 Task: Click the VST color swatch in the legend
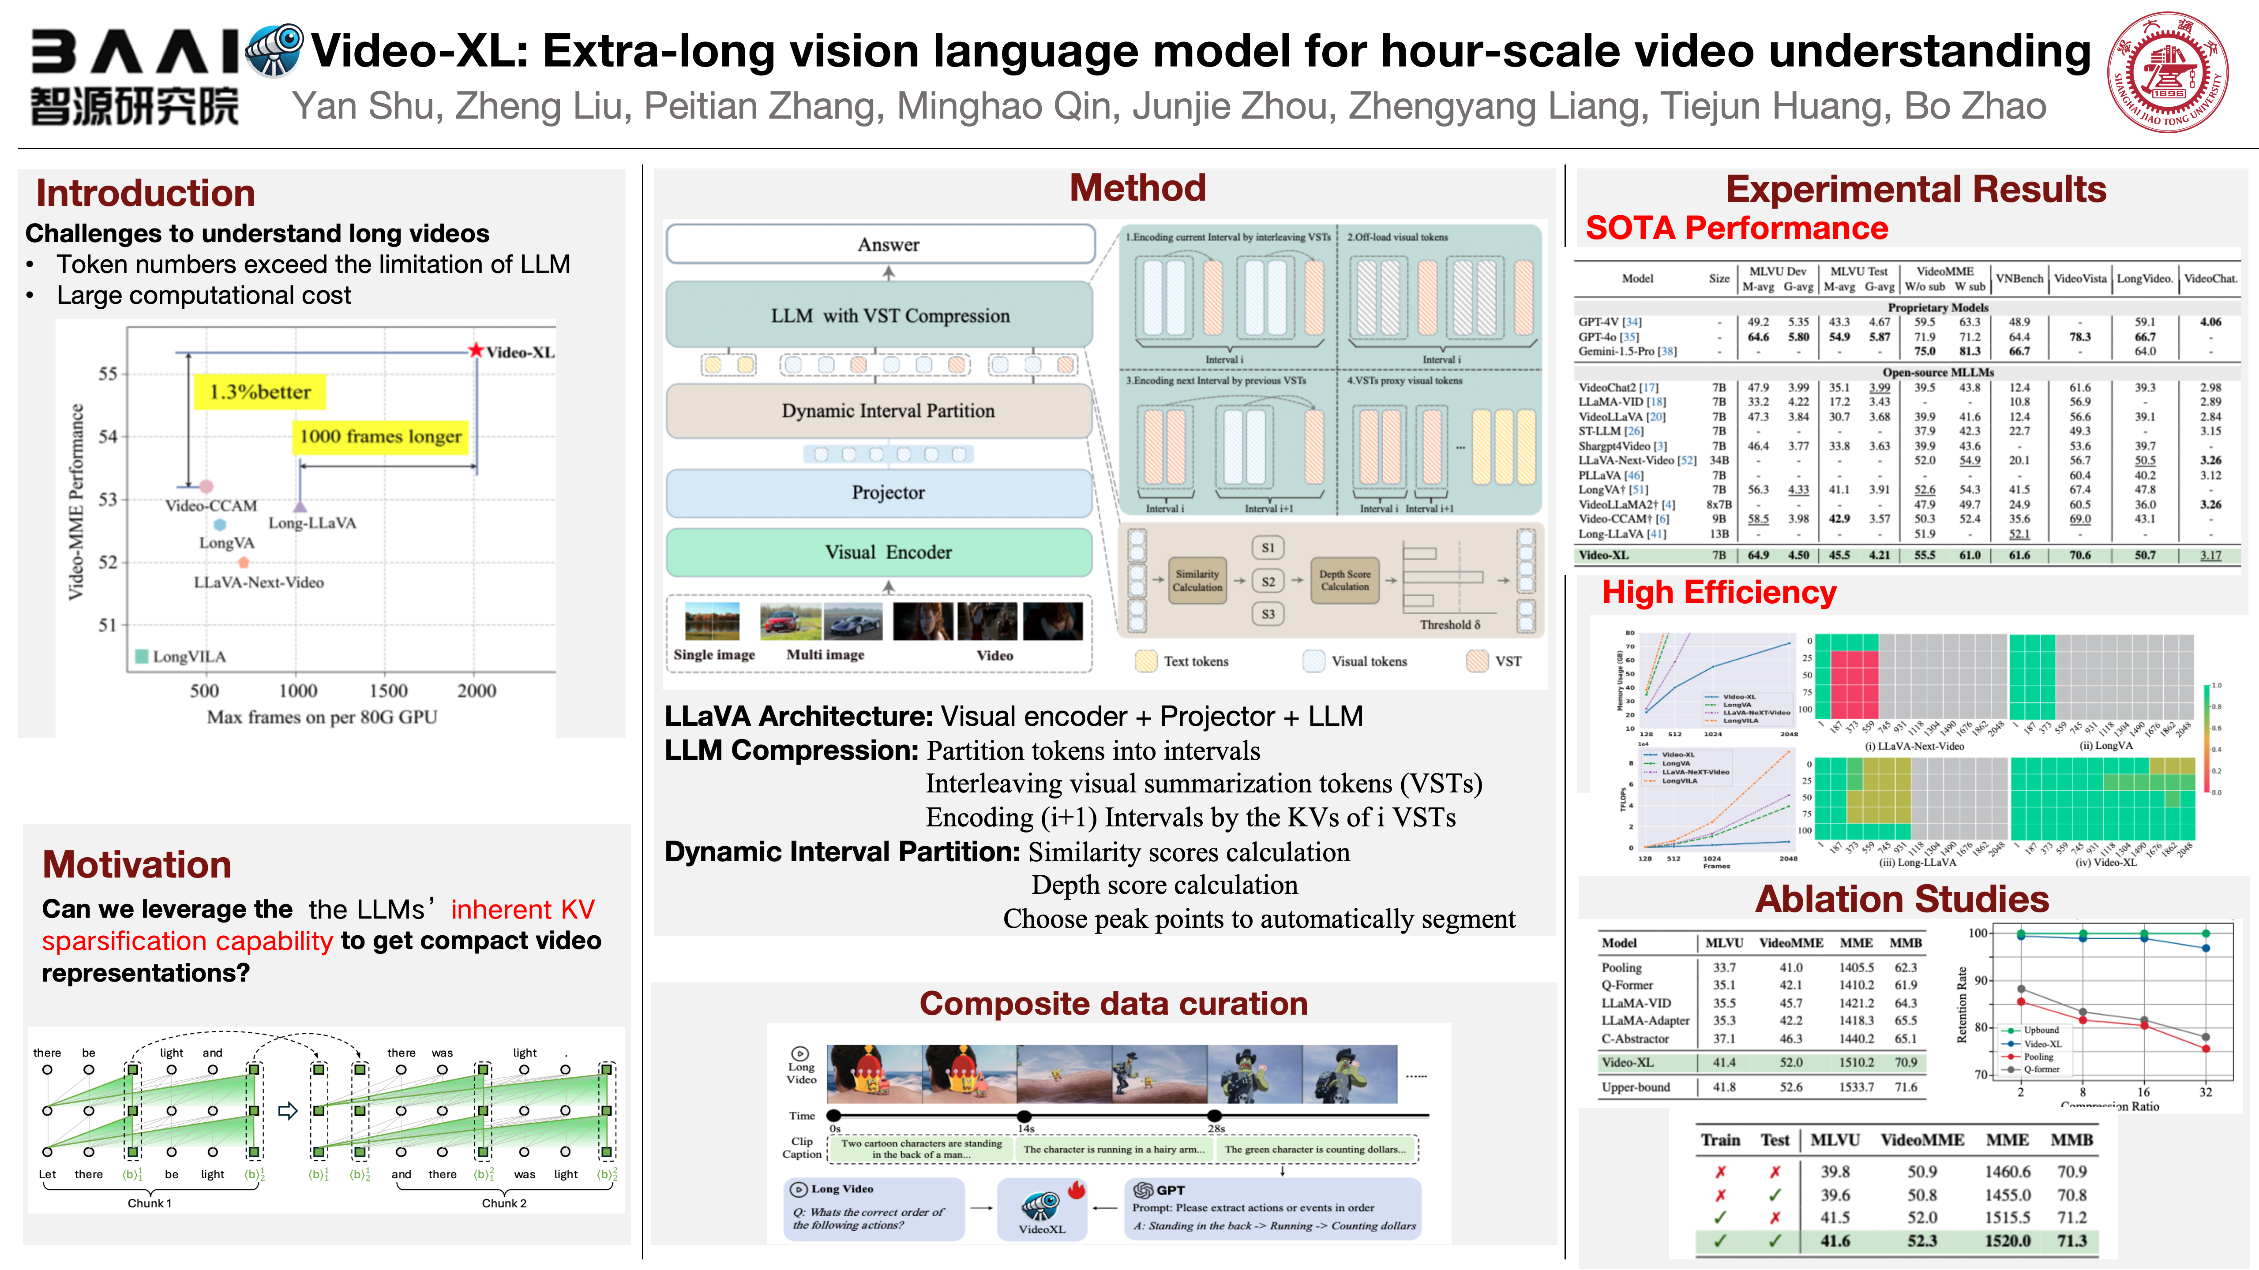(1477, 661)
